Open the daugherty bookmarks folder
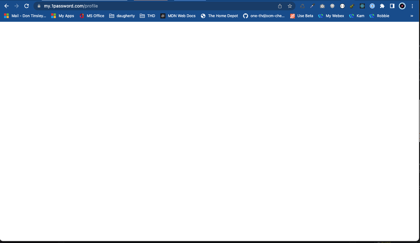The height and width of the screenshot is (243, 420). [122, 16]
